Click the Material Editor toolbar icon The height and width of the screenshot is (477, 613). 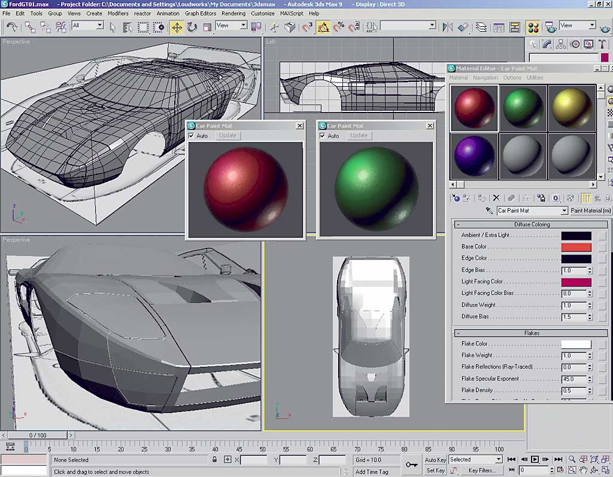tap(533, 28)
